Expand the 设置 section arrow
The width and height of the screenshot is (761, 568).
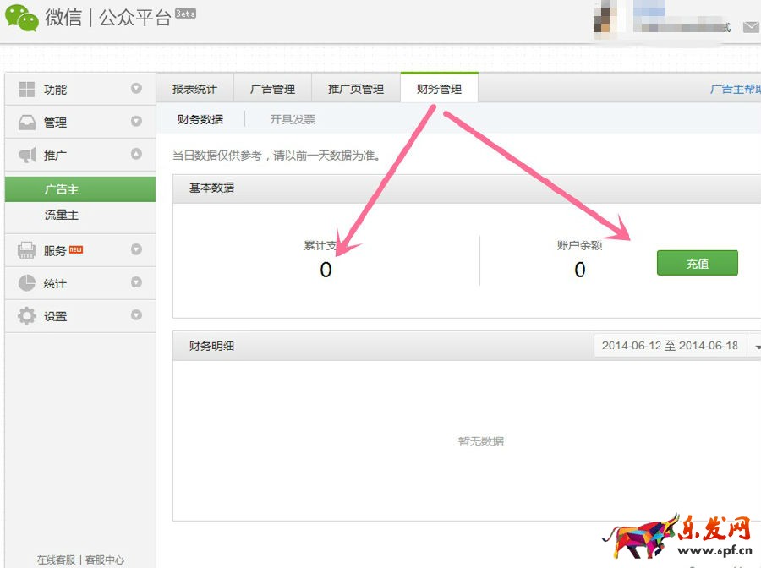tap(136, 315)
